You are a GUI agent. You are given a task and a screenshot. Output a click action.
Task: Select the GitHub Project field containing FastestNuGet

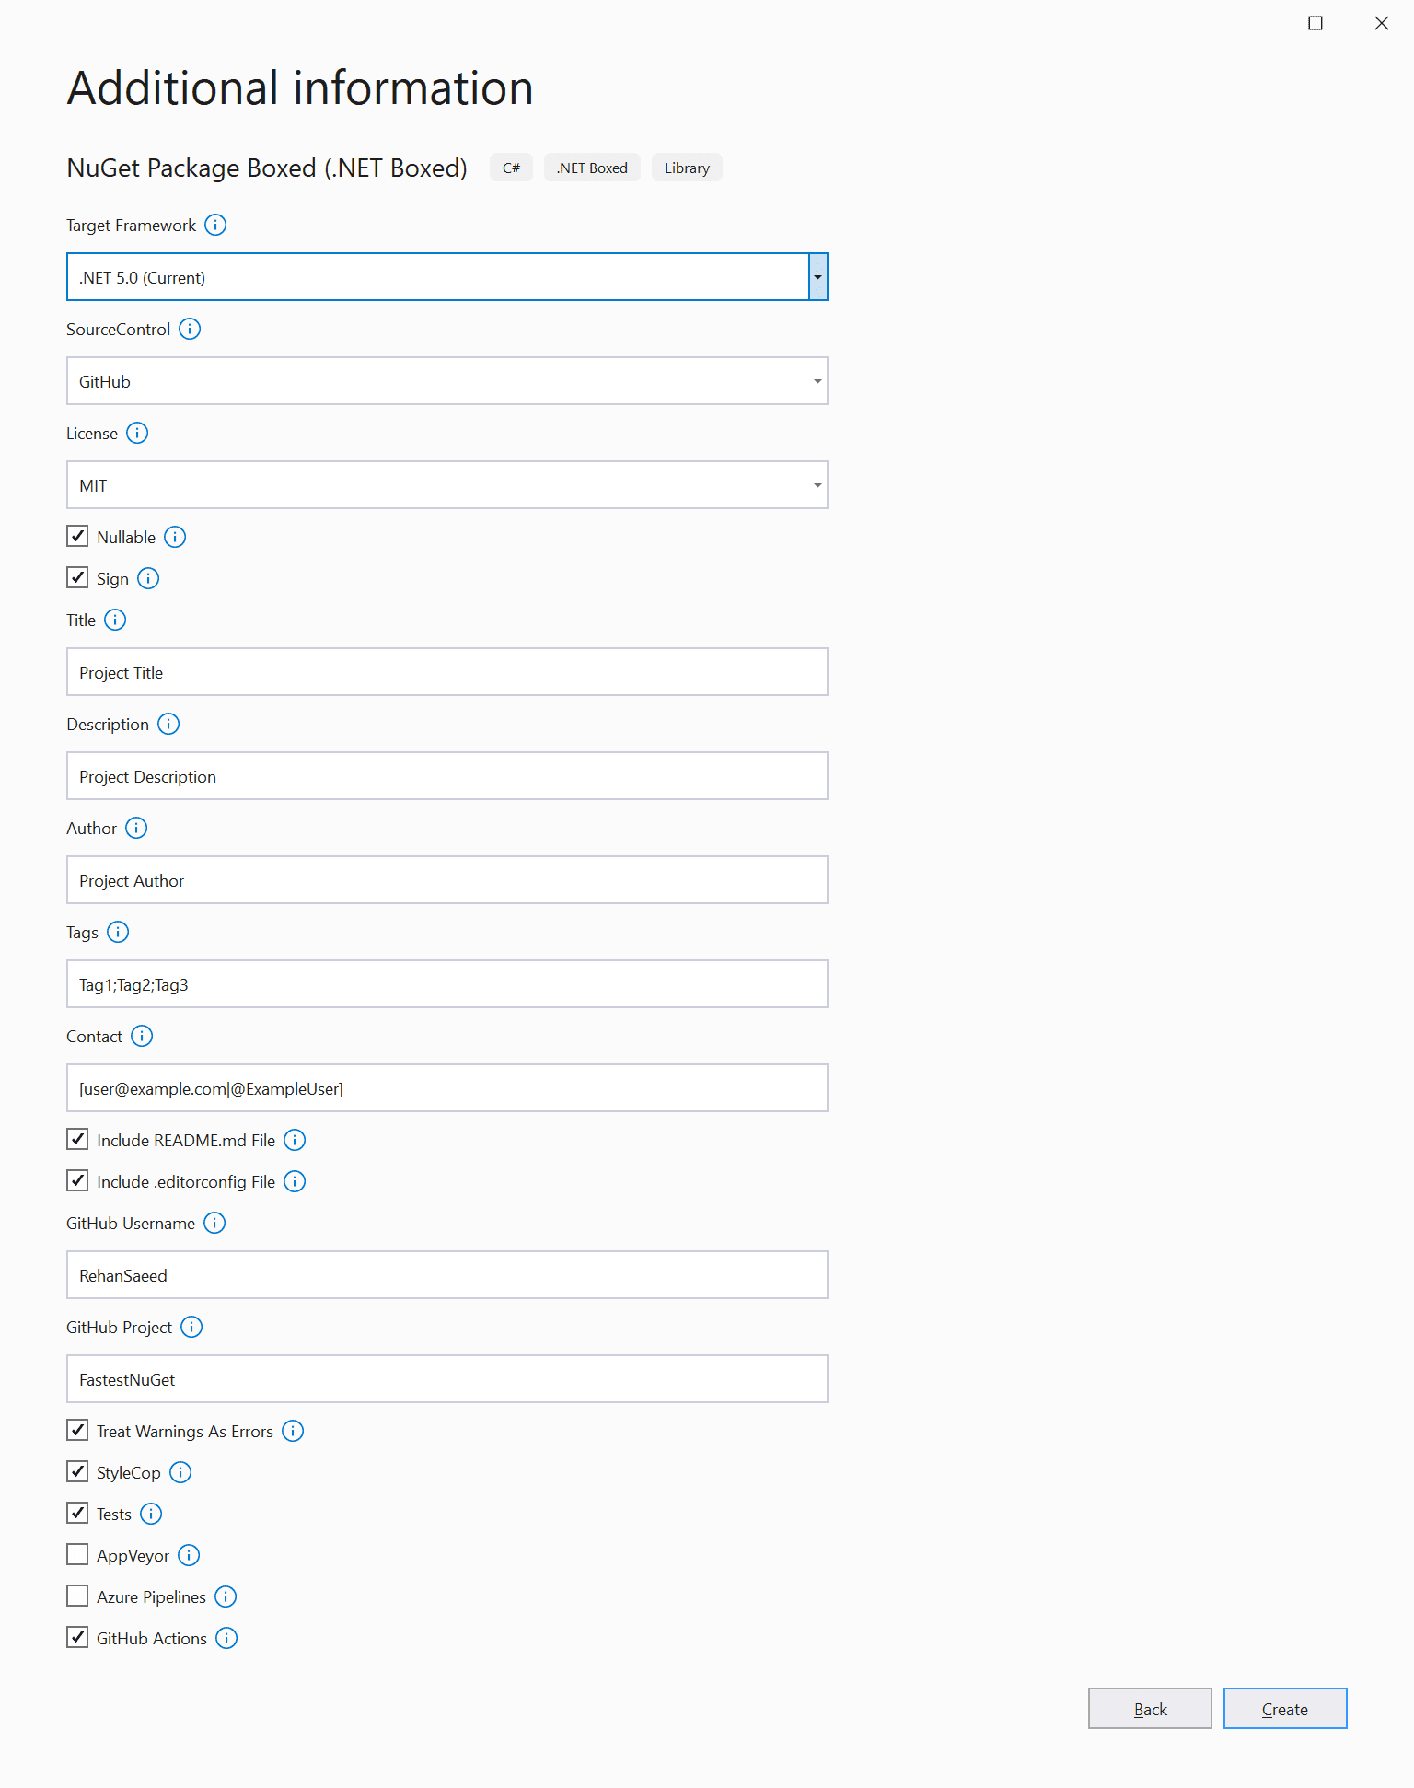[446, 1378]
